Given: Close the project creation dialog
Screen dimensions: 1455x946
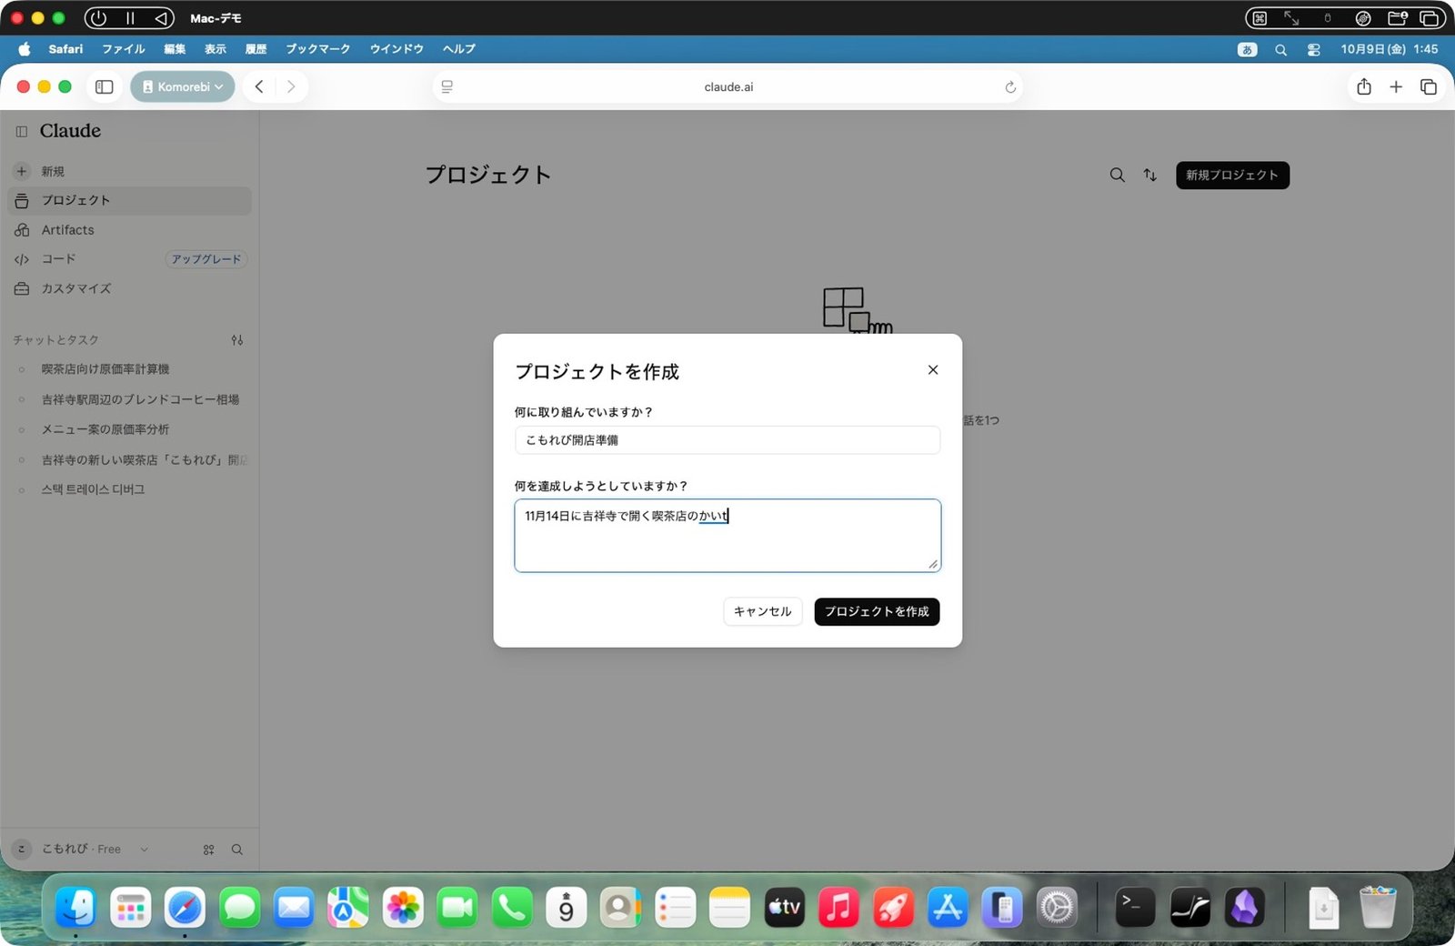Looking at the screenshot, I should pos(932,370).
